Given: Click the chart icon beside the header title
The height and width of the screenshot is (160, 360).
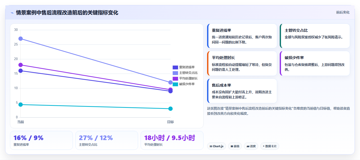Looking at the screenshot, I should [x=12, y=13].
